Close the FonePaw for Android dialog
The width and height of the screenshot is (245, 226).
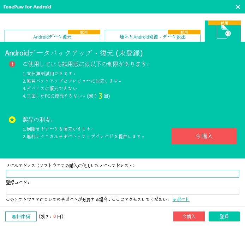[238, 7]
